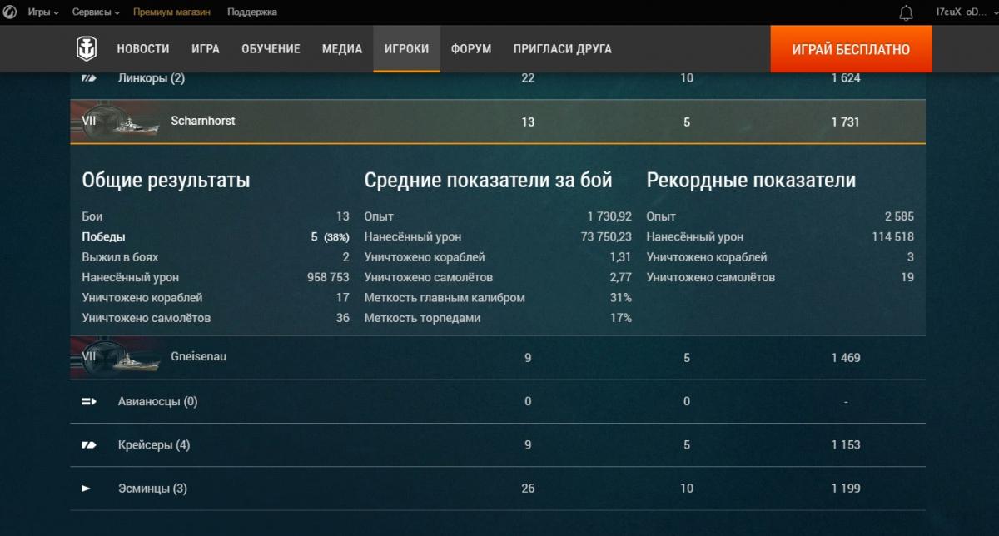Click the record experience value 2 585

(899, 216)
